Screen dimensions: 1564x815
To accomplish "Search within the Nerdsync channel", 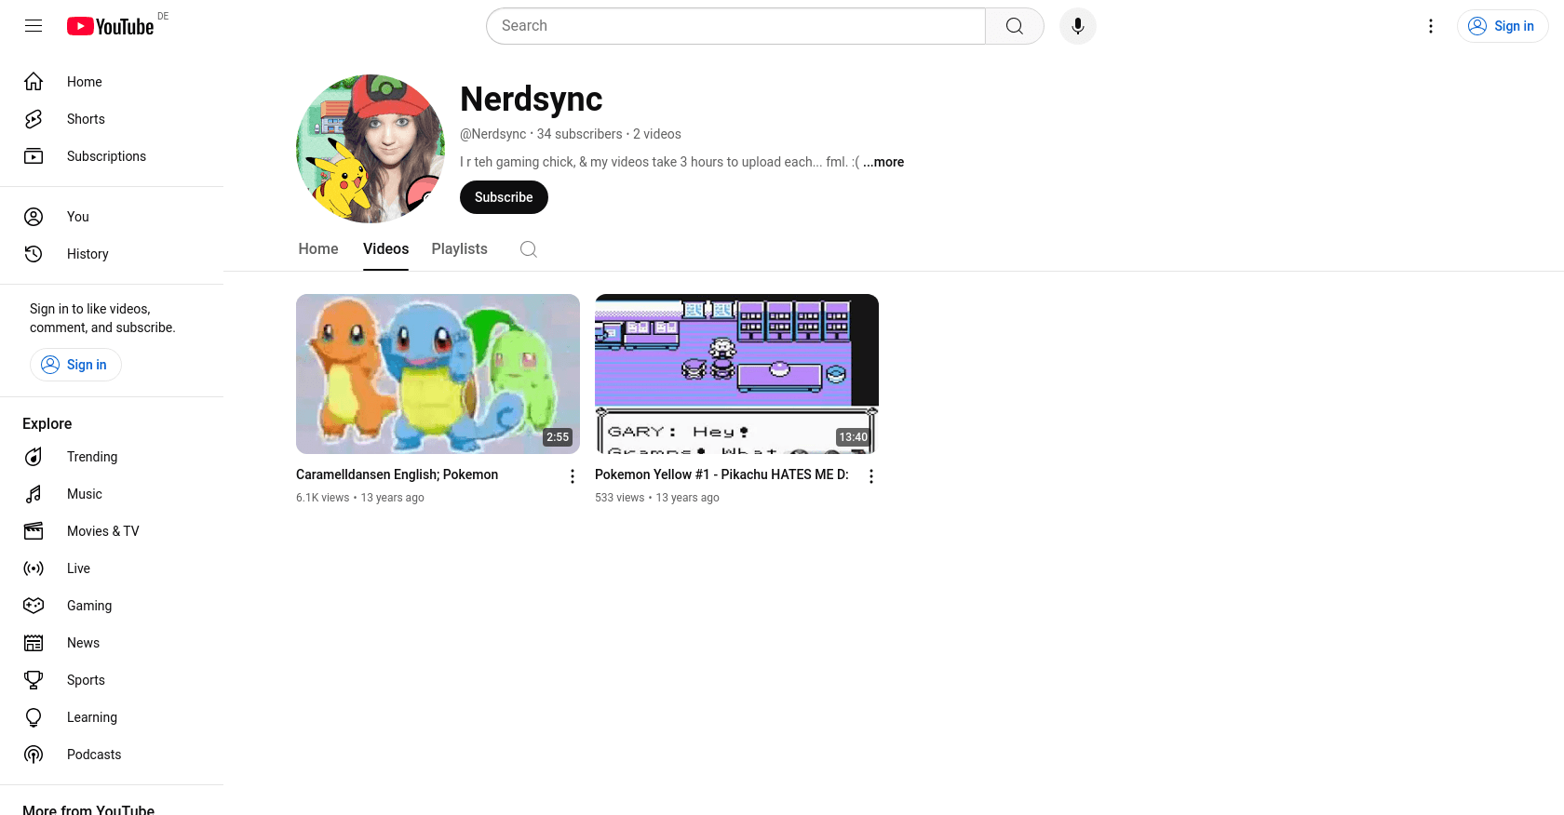I will [528, 249].
